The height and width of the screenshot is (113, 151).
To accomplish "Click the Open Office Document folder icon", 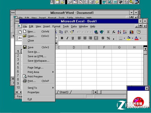I will pyautogui.click(x=63, y=2).
